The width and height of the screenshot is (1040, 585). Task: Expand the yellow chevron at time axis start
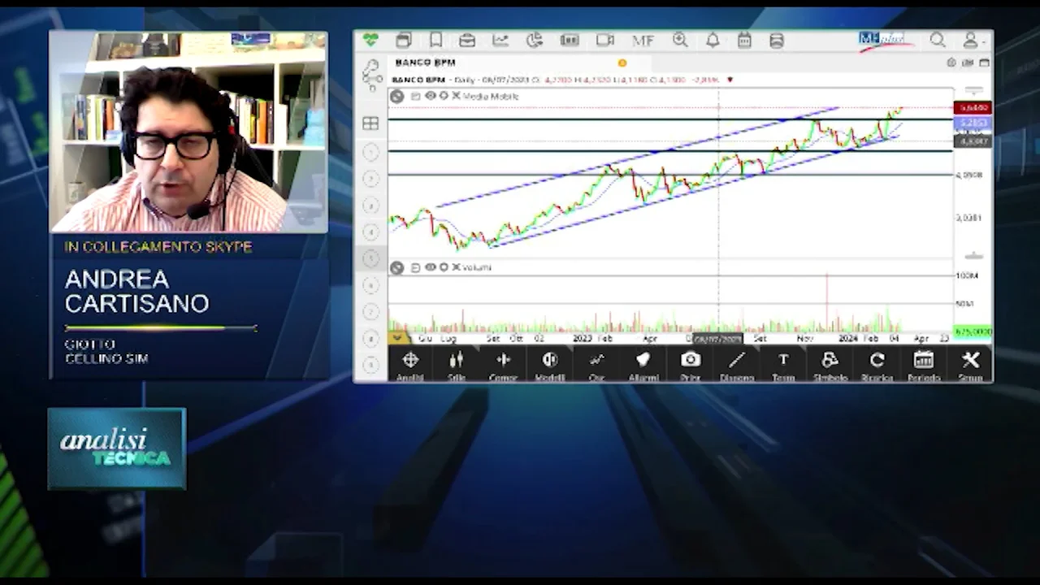[396, 337]
